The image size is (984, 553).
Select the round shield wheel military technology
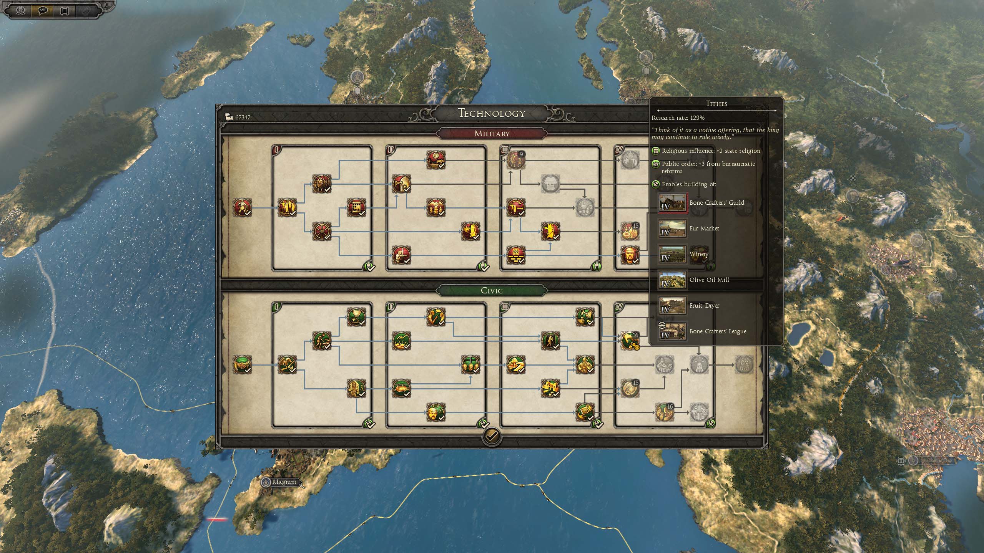tap(322, 232)
